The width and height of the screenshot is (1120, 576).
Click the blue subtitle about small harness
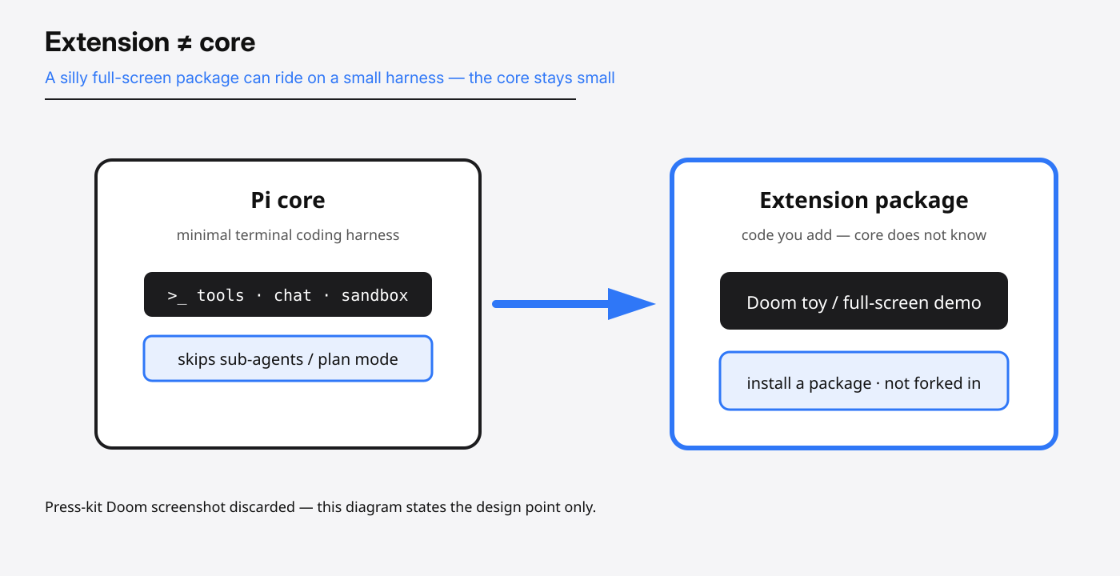click(x=330, y=78)
